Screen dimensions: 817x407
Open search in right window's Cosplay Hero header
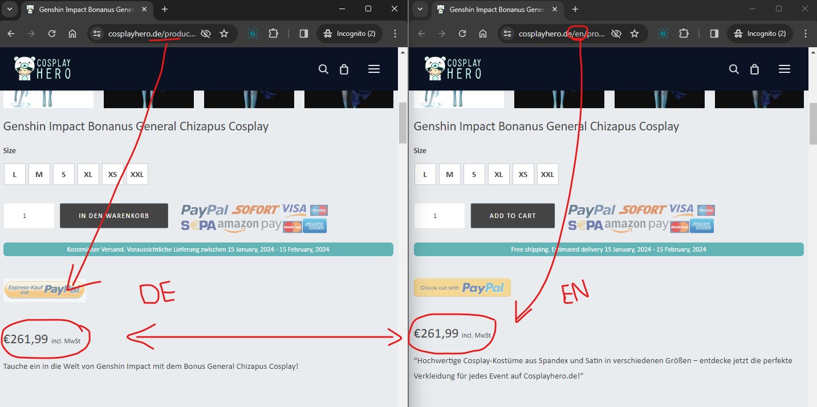734,69
